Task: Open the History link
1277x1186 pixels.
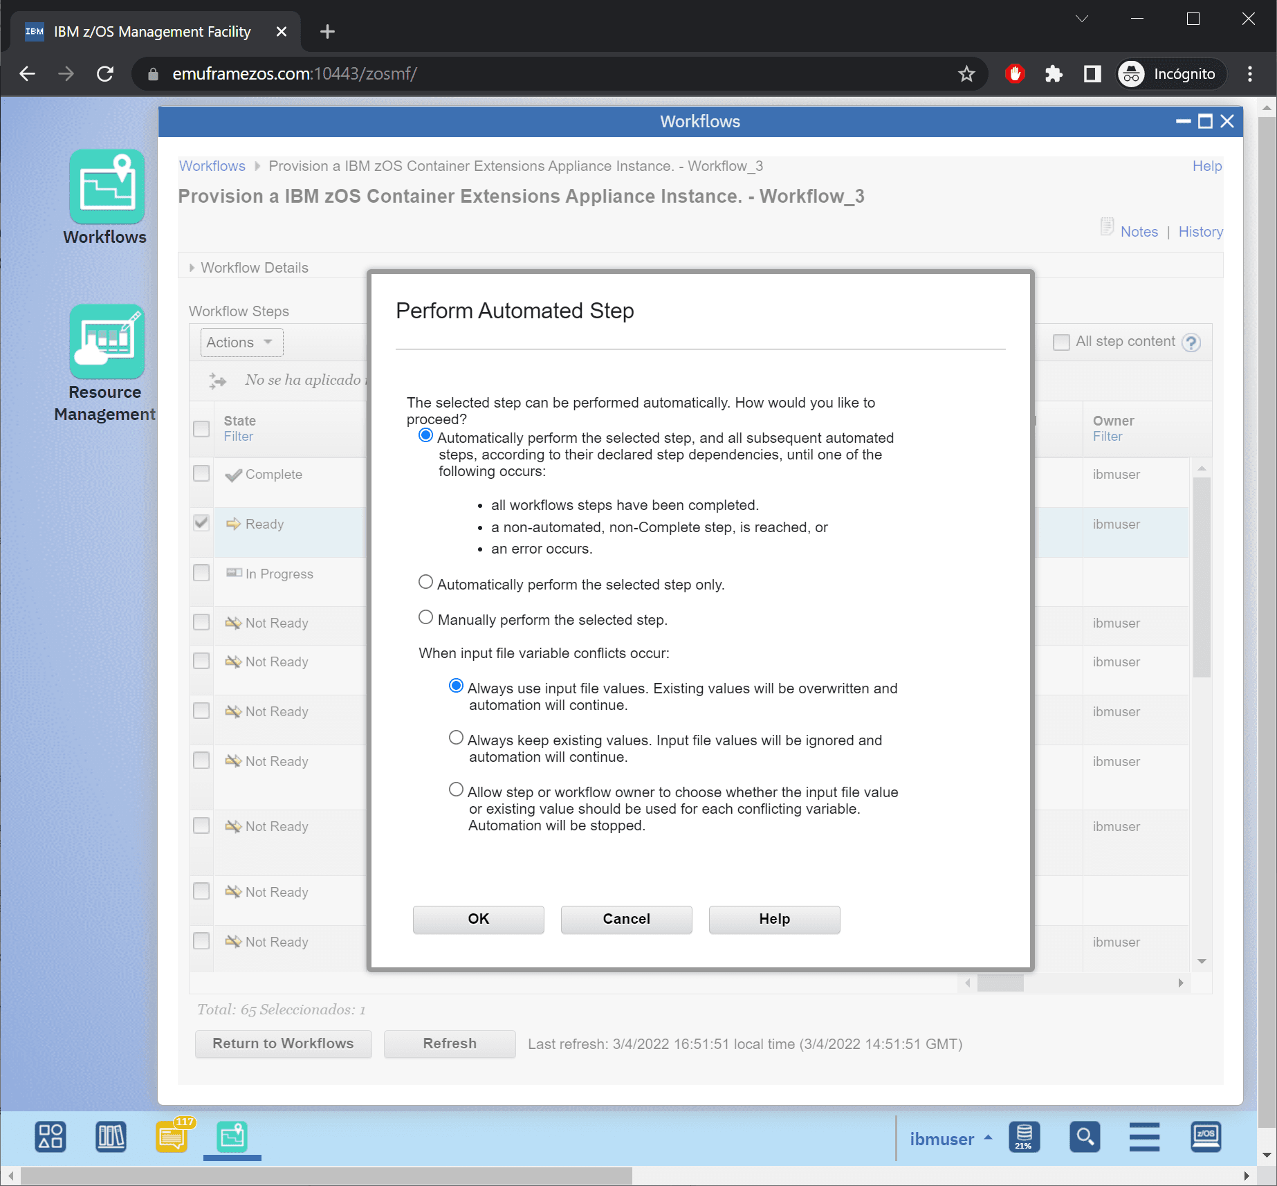Action: coord(1200,232)
